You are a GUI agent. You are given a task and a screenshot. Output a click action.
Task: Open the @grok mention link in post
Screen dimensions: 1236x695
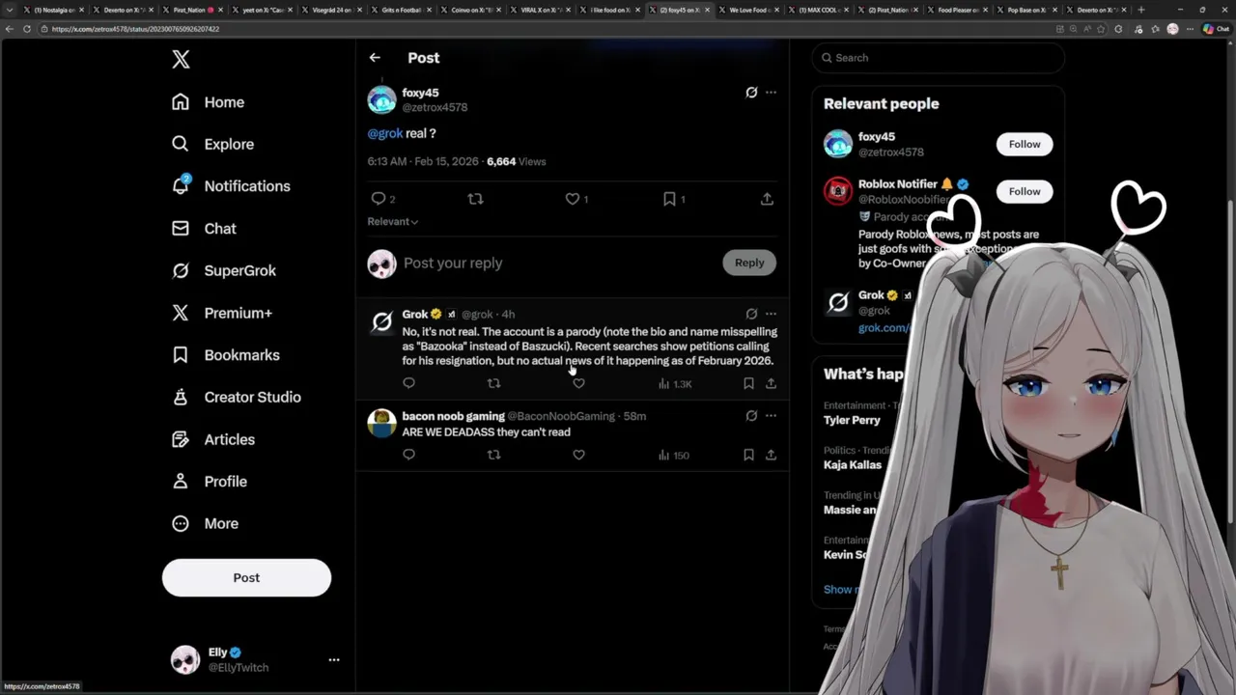pos(384,133)
